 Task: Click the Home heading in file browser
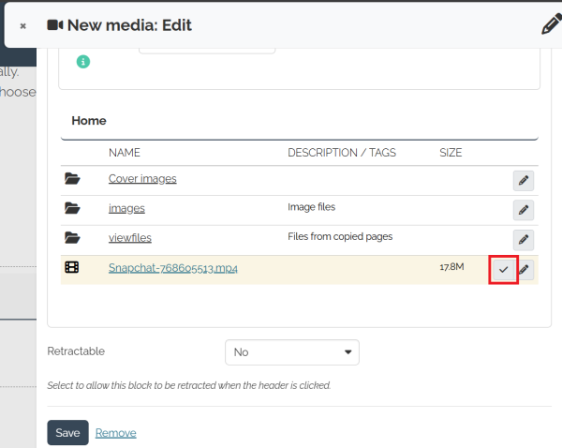tap(89, 121)
